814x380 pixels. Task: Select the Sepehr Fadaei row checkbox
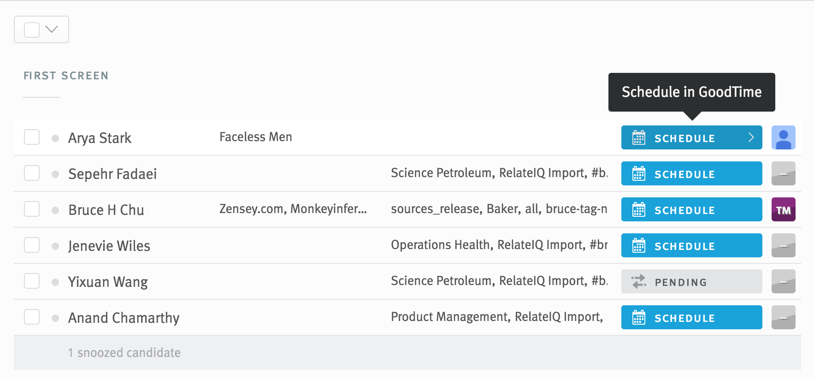(32, 173)
